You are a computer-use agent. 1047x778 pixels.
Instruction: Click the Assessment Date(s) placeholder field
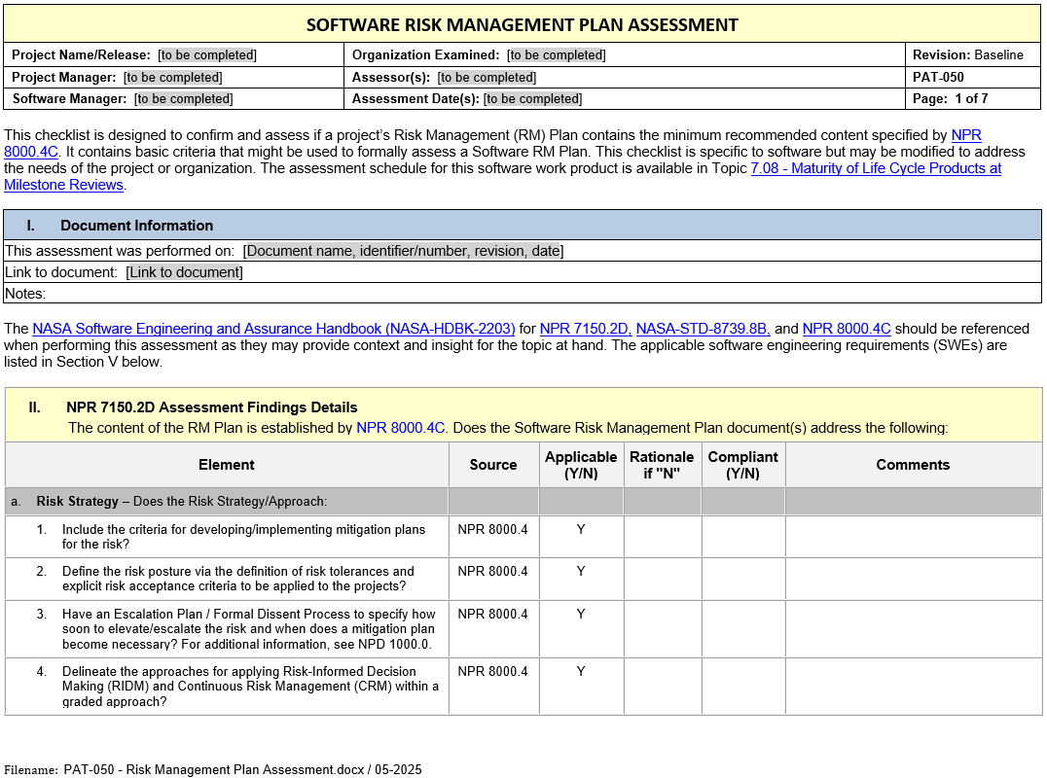[532, 98]
